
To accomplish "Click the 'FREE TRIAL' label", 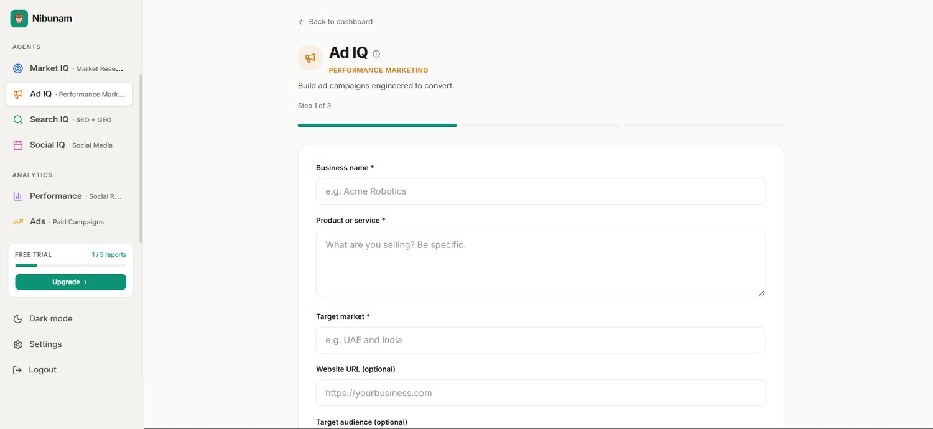I will click(34, 255).
